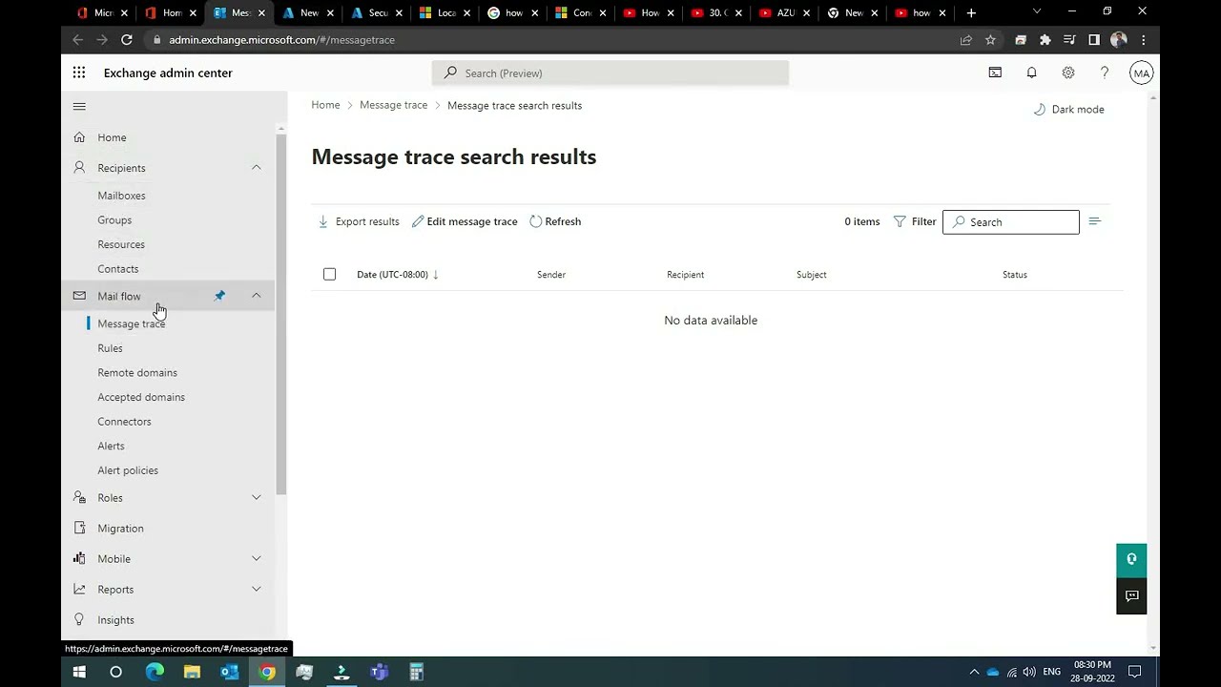Expand the Reports section chevron

click(256, 590)
